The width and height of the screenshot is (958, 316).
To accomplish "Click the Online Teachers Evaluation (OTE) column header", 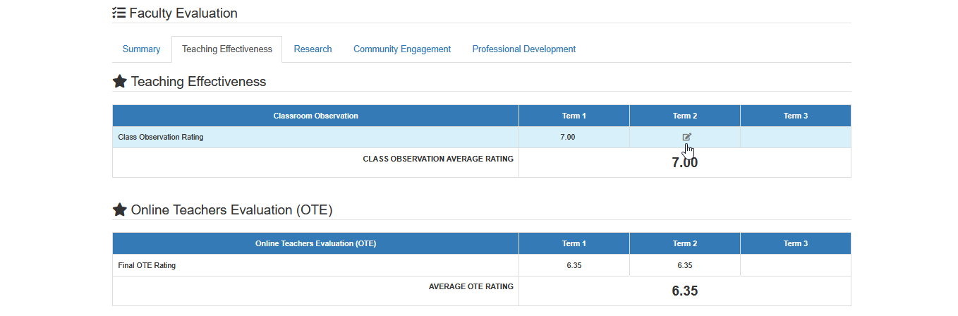I will click(315, 243).
